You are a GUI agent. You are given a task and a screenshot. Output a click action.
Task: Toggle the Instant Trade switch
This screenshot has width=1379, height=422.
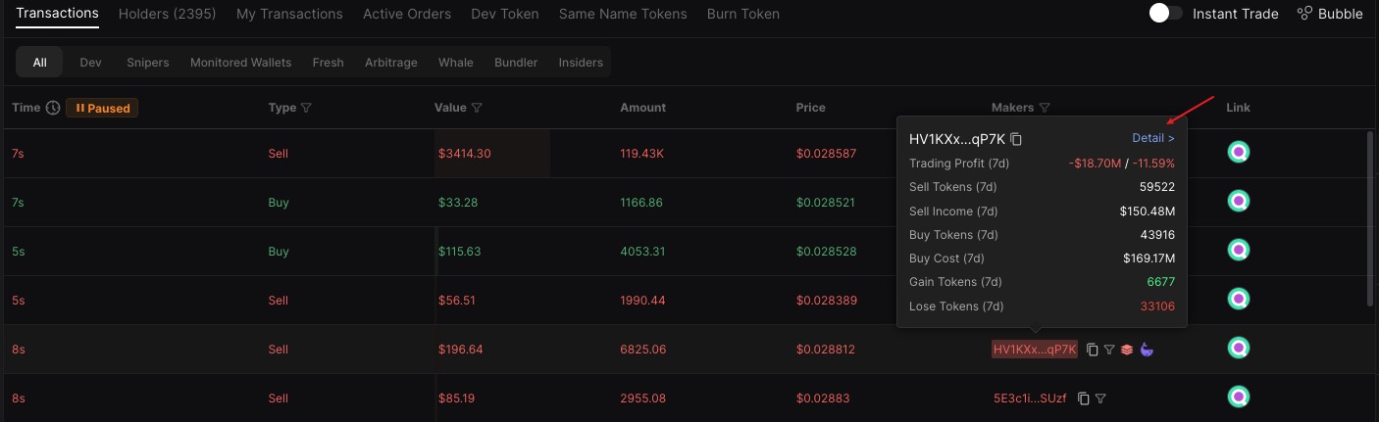[1165, 14]
